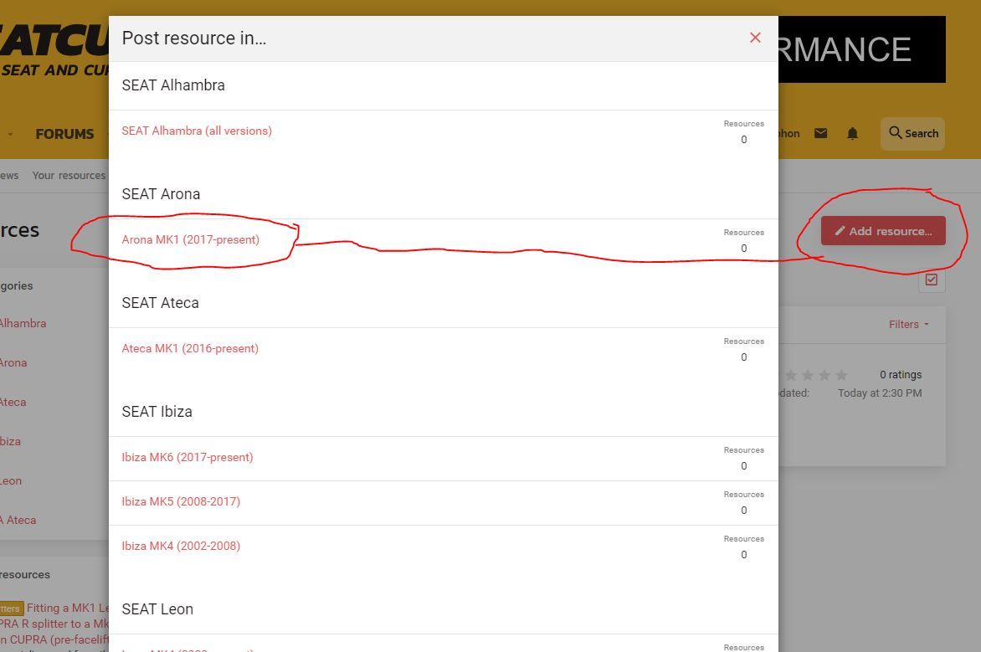Viewport: 981px width, 652px height.
Task: Toggle the select-all checkbox icon
Action: click(x=932, y=280)
